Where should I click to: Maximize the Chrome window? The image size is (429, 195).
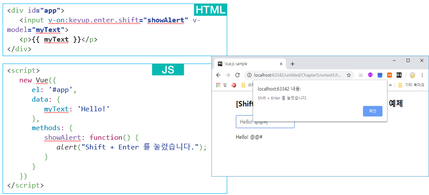(x=408, y=60)
